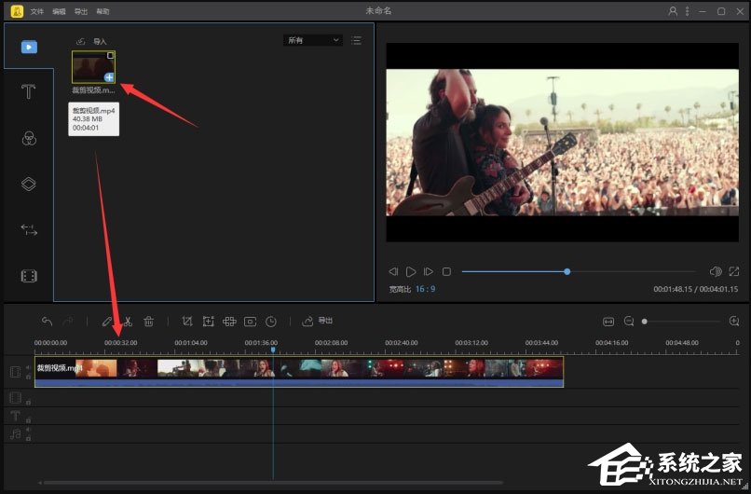Click the export share icon in timeline toolbar
751x494 pixels.
[307, 321]
